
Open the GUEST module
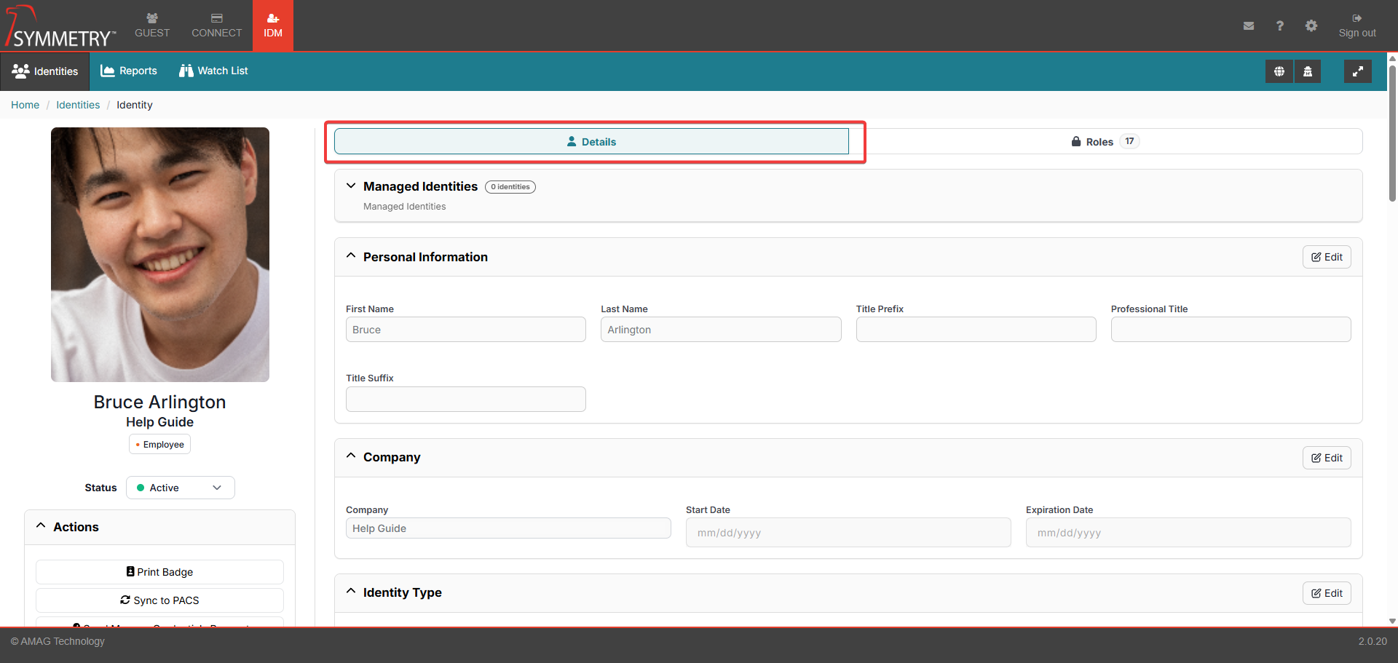[151, 25]
